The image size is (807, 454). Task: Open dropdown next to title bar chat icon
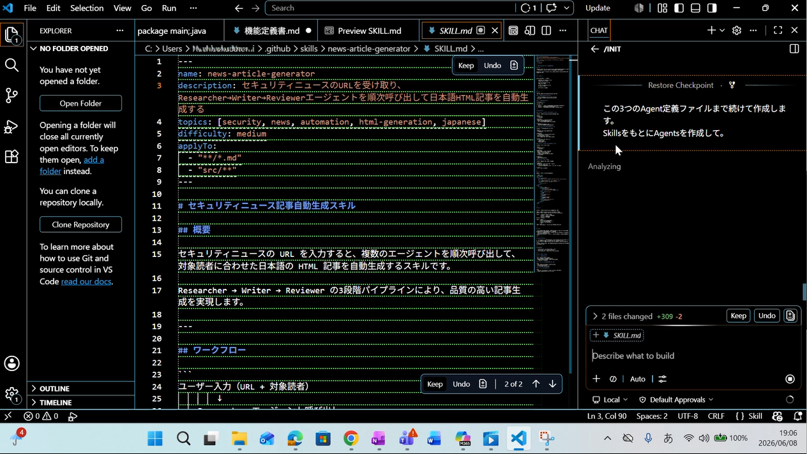pyautogui.click(x=567, y=8)
